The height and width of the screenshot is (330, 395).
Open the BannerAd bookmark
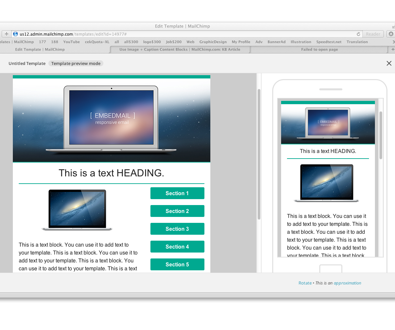[276, 42]
